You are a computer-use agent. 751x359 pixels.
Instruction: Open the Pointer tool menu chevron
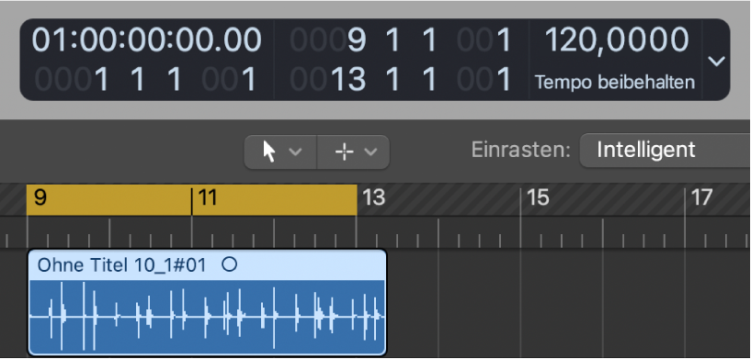click(295, 152)
